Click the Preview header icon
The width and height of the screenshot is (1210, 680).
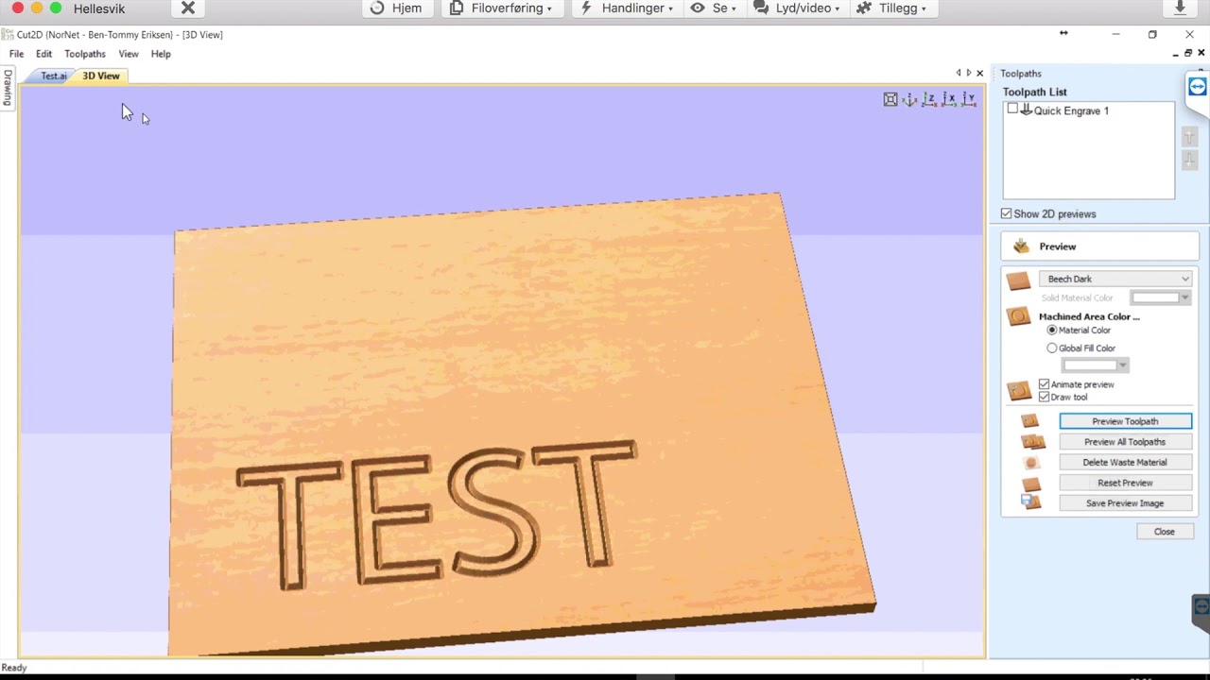click(1021, 246)
